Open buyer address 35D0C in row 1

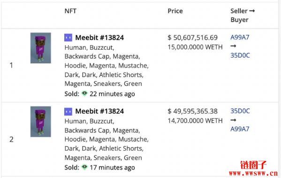click(x=240, y=55)
